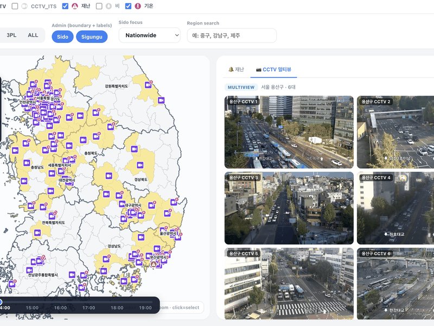Click lone camera marker west of 경상북도 label
Viewport: 434px width, 326px height.
coord(109,175)
